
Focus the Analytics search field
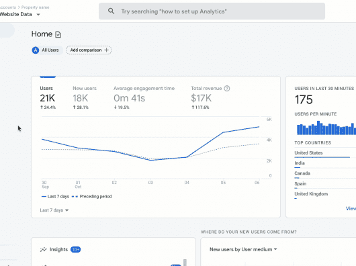(x=212, y=11)
